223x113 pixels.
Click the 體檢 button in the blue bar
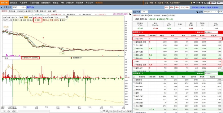click(x=177, y=7)
